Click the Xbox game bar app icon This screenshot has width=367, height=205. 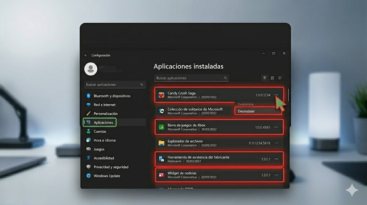coord(162,127)
